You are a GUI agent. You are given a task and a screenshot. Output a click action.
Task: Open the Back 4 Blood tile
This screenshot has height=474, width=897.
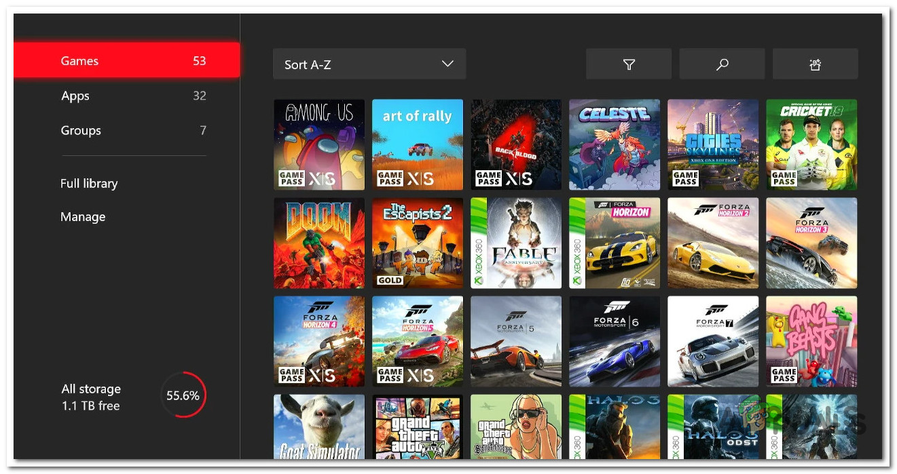pyautogui.click(x=516, y=144)
